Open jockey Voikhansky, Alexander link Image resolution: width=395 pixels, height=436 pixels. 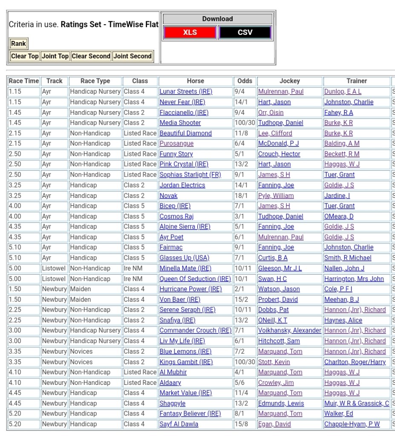(289, 330)
